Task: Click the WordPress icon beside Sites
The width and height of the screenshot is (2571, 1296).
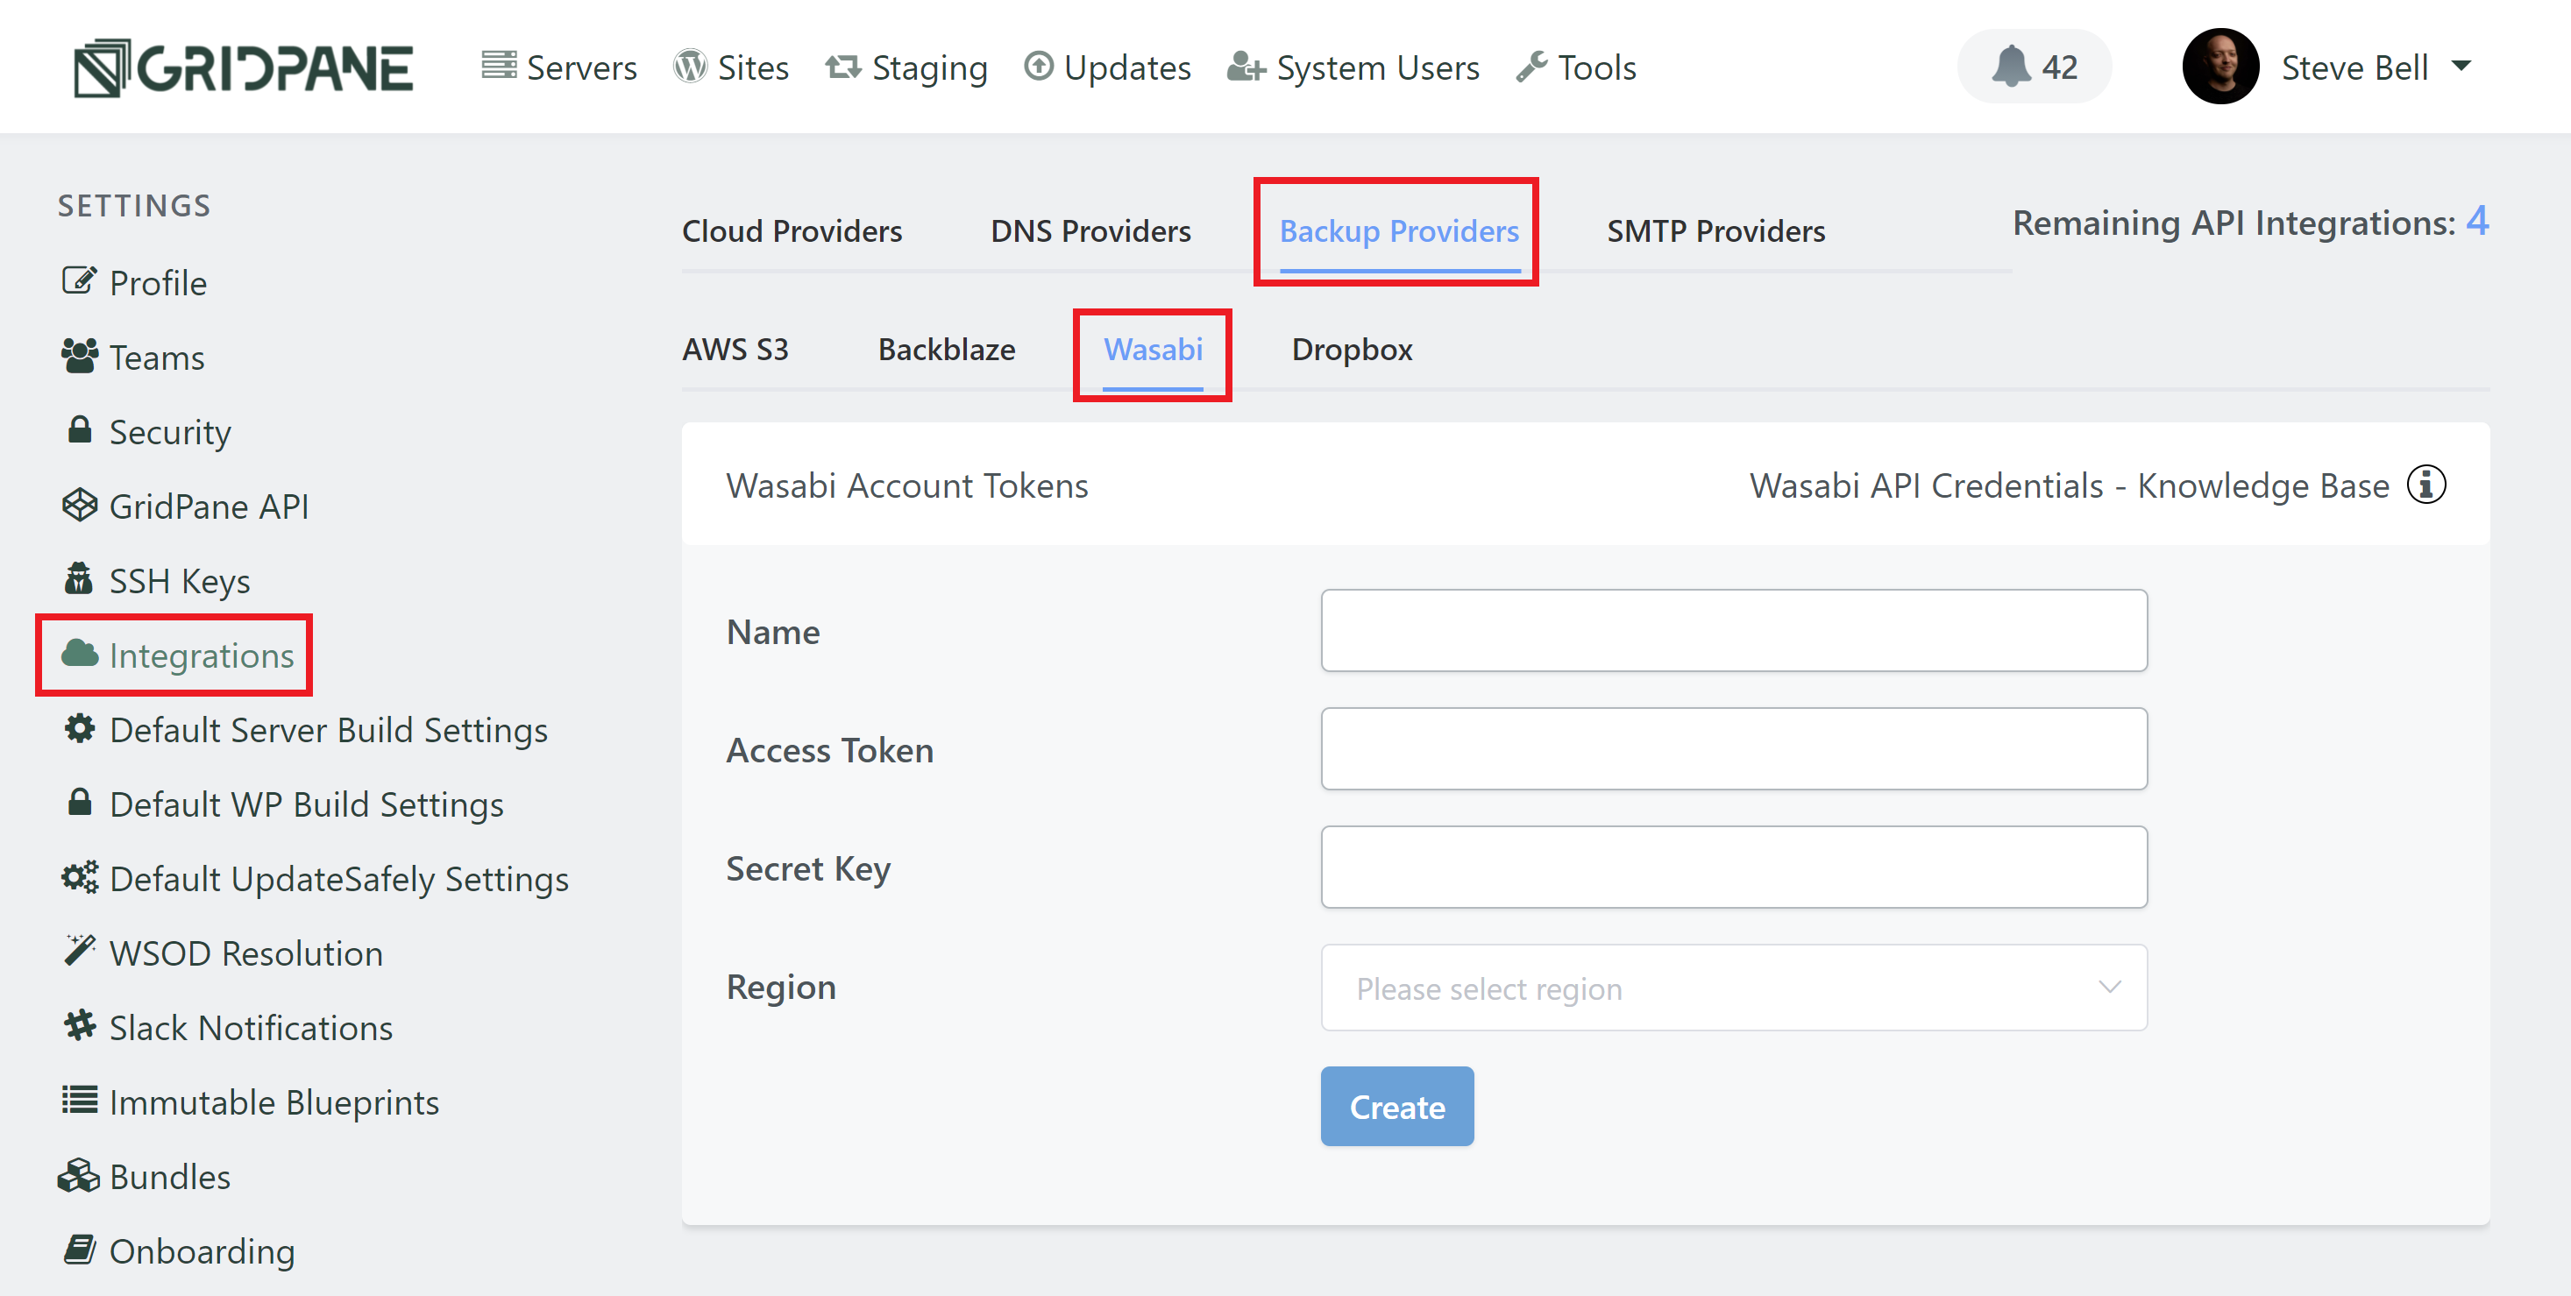Action: pyautogui.click(x=690, y=67)
